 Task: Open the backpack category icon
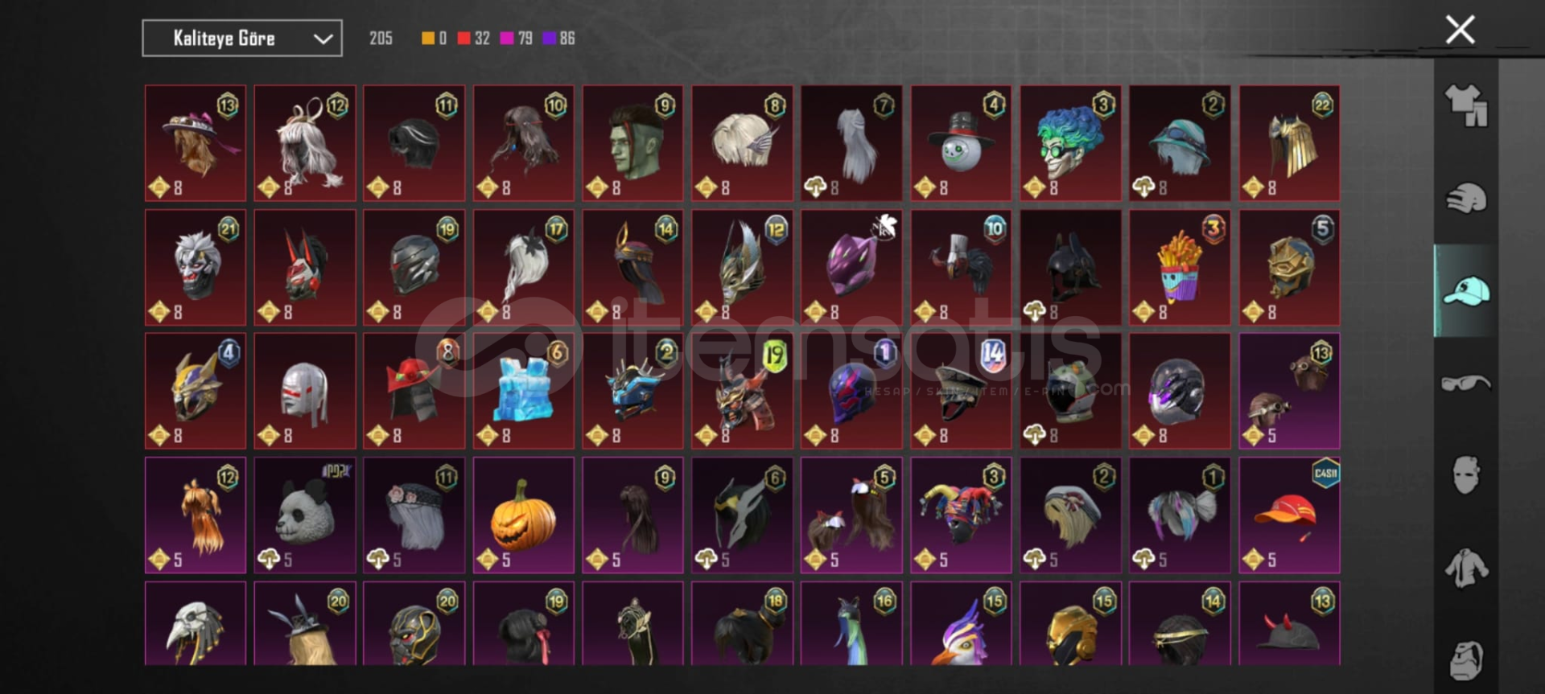click(x=1466, y=660)
